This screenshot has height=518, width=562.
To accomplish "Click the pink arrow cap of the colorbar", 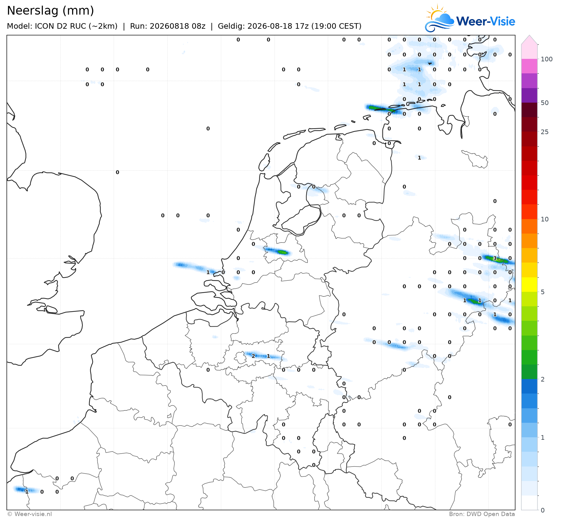I will (529, 39).
